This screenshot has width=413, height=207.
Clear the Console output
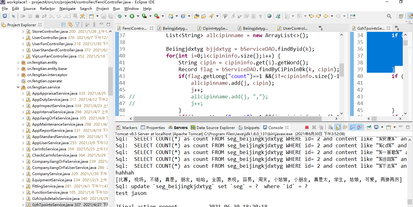click(x=330, y=127)
